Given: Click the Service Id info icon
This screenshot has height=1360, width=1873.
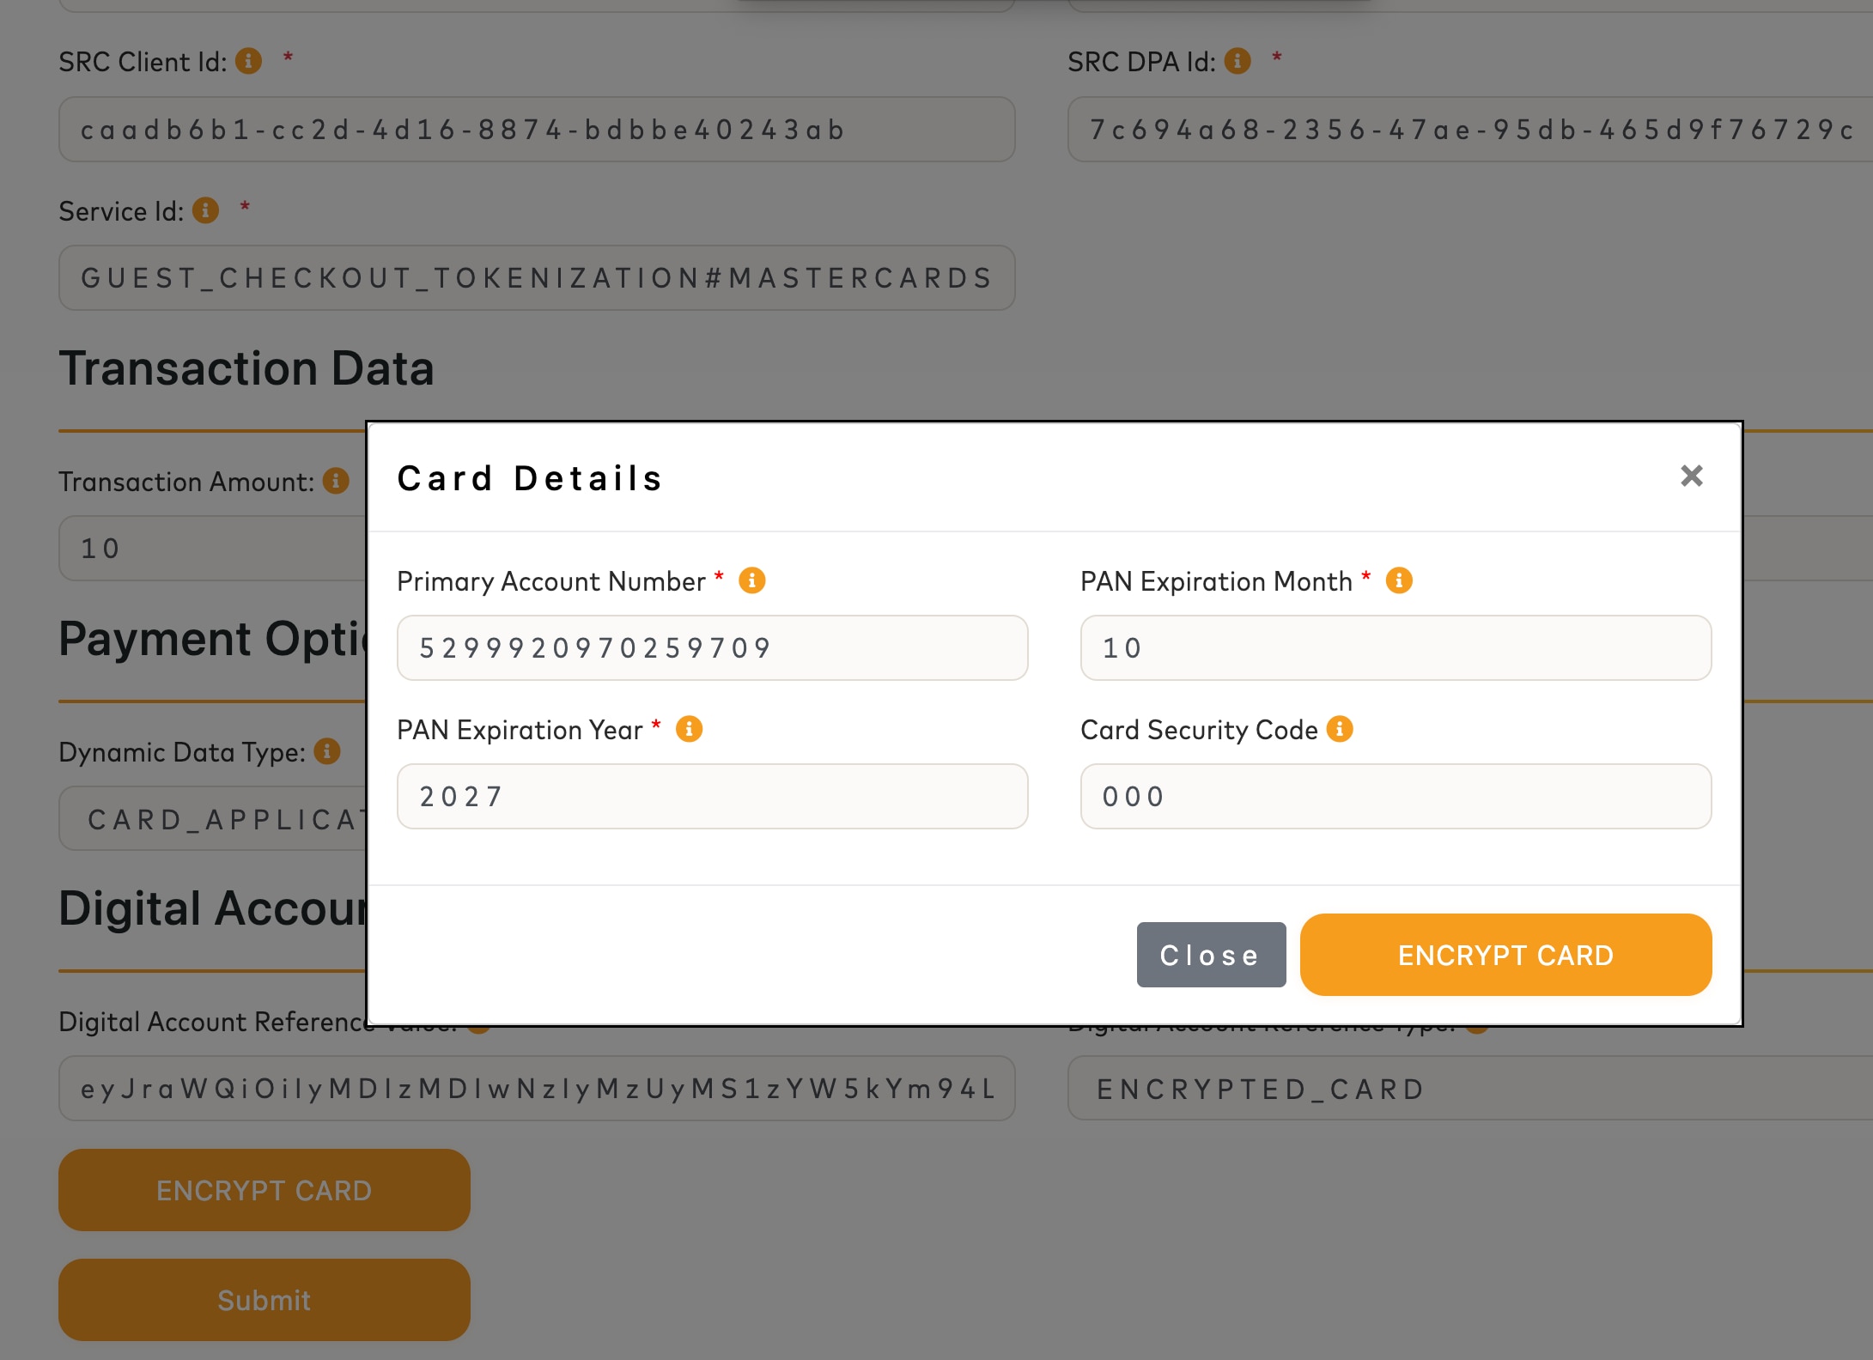Looking at the screenshot, I should [x=205, y=210].
